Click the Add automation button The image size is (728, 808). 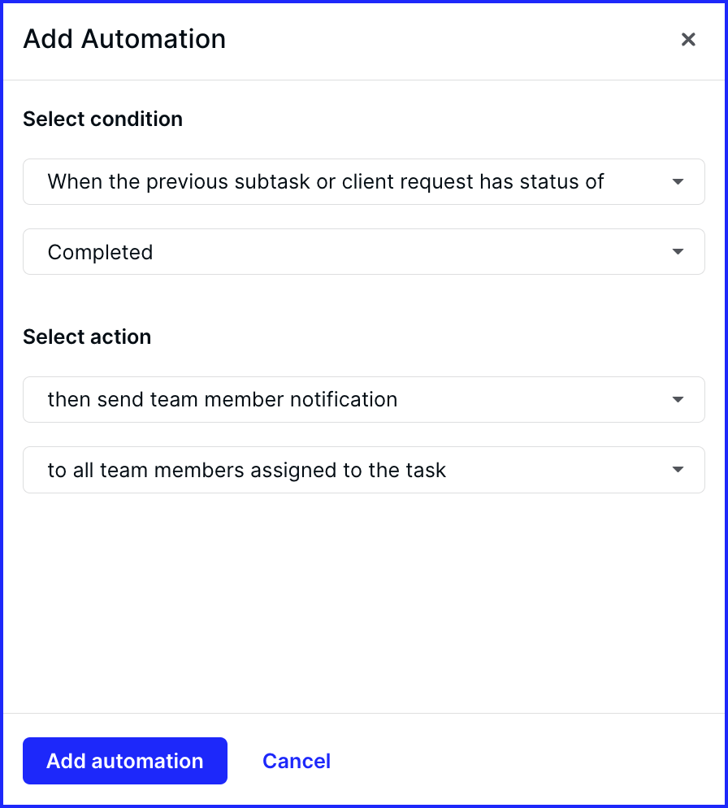pos(125,761)
